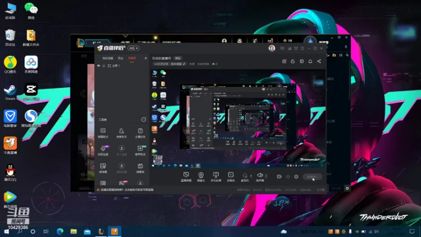Expand the microphone options arrow

(x=251, y=176)
